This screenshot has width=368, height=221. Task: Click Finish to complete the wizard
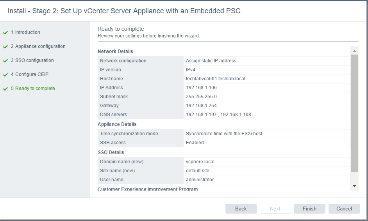309,209
